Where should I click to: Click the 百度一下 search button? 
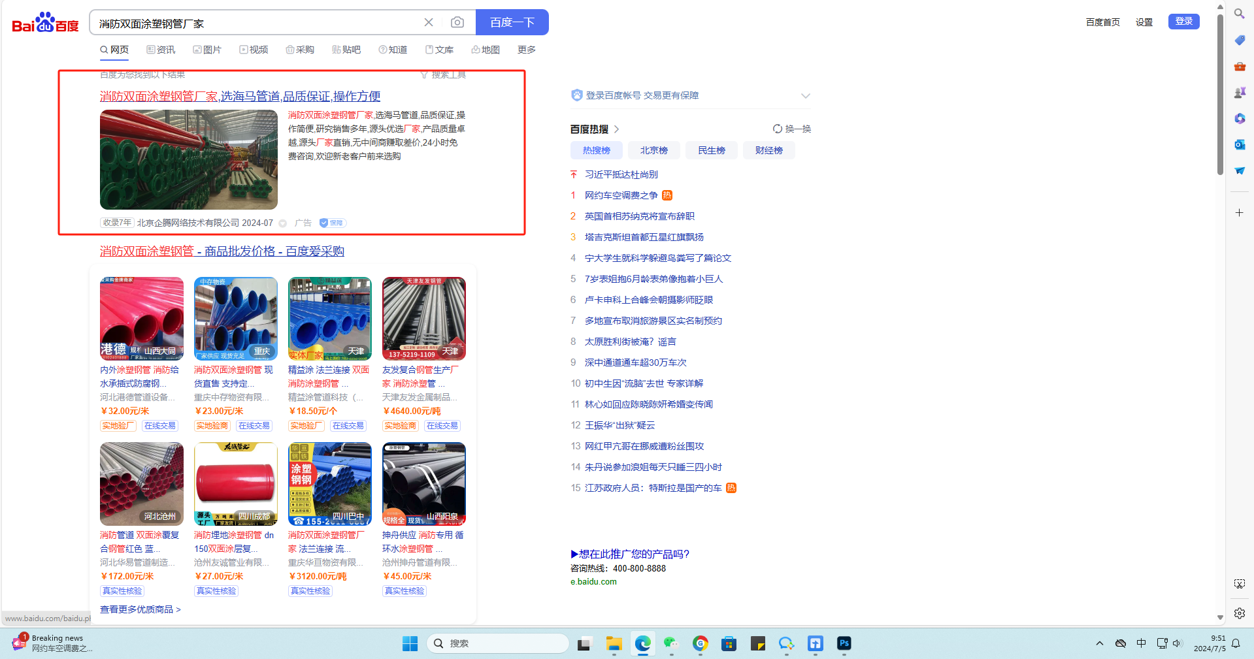pos(512,22)
